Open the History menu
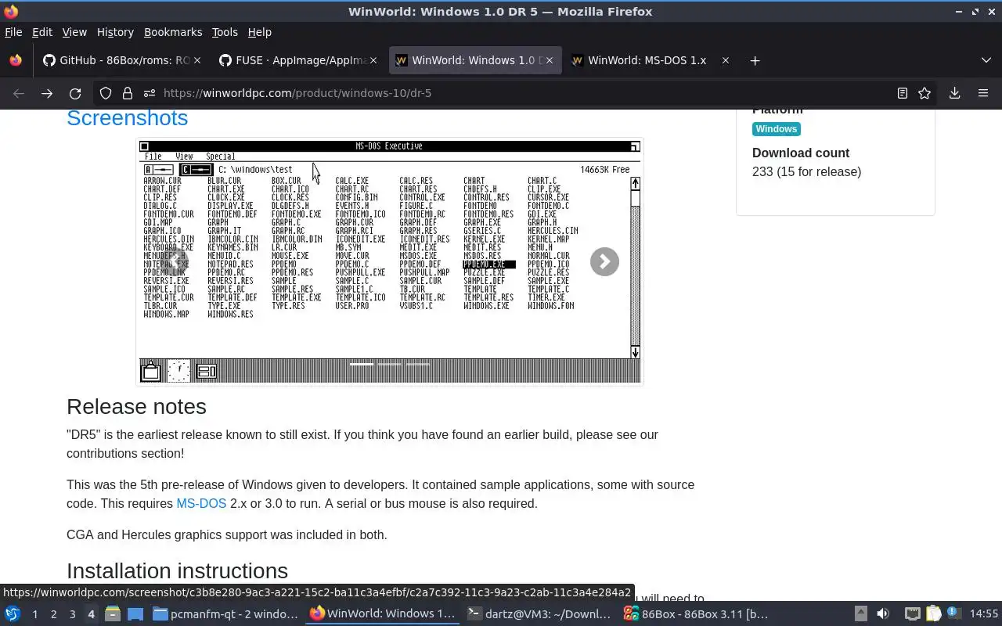1002x626 pixels. click(x=115, y=32)
